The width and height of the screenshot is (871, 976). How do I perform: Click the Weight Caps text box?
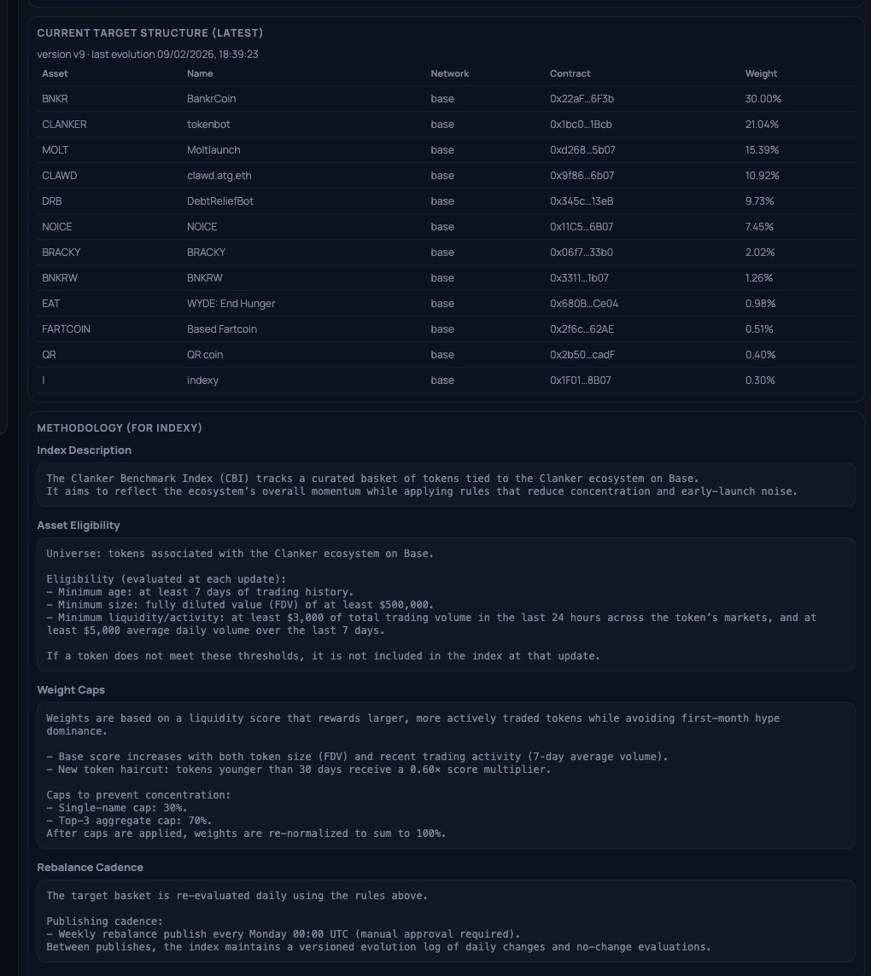[x=446, y=776]
